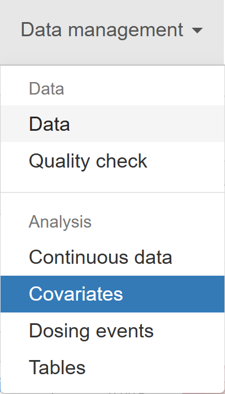Open the Quality check page
The width and height of the screenshot is (225, 394).
click(112, 161)
